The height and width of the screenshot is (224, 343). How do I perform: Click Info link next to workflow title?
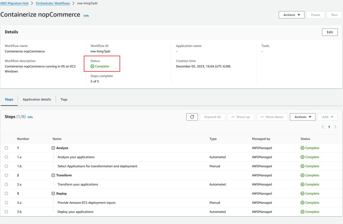pyautogui.click(x=86, y=15)
